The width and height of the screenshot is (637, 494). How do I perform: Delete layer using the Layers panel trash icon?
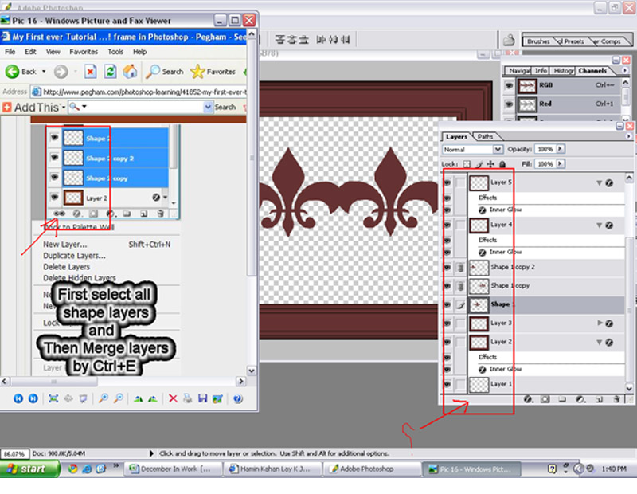point(616,398)
